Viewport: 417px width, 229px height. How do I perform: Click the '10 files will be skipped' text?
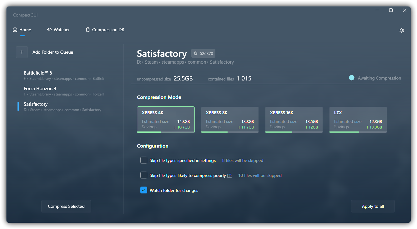[x=260, y=175]
